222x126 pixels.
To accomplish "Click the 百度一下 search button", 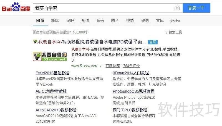I will point(196,8).
